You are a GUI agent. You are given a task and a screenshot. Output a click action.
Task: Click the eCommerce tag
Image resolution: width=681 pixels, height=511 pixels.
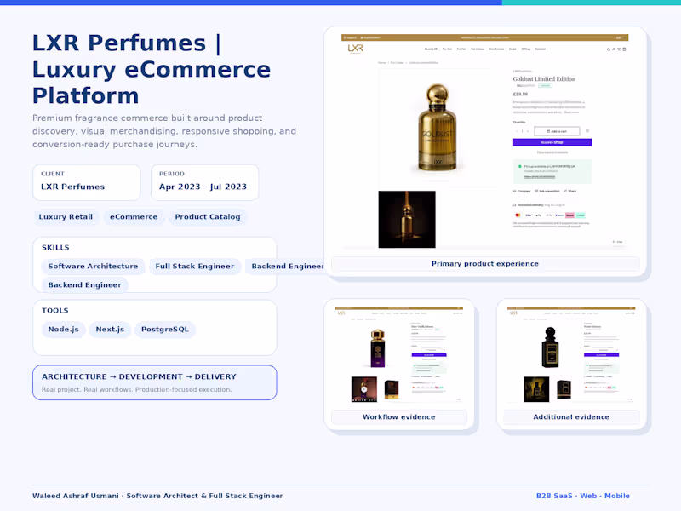[134, 217]
